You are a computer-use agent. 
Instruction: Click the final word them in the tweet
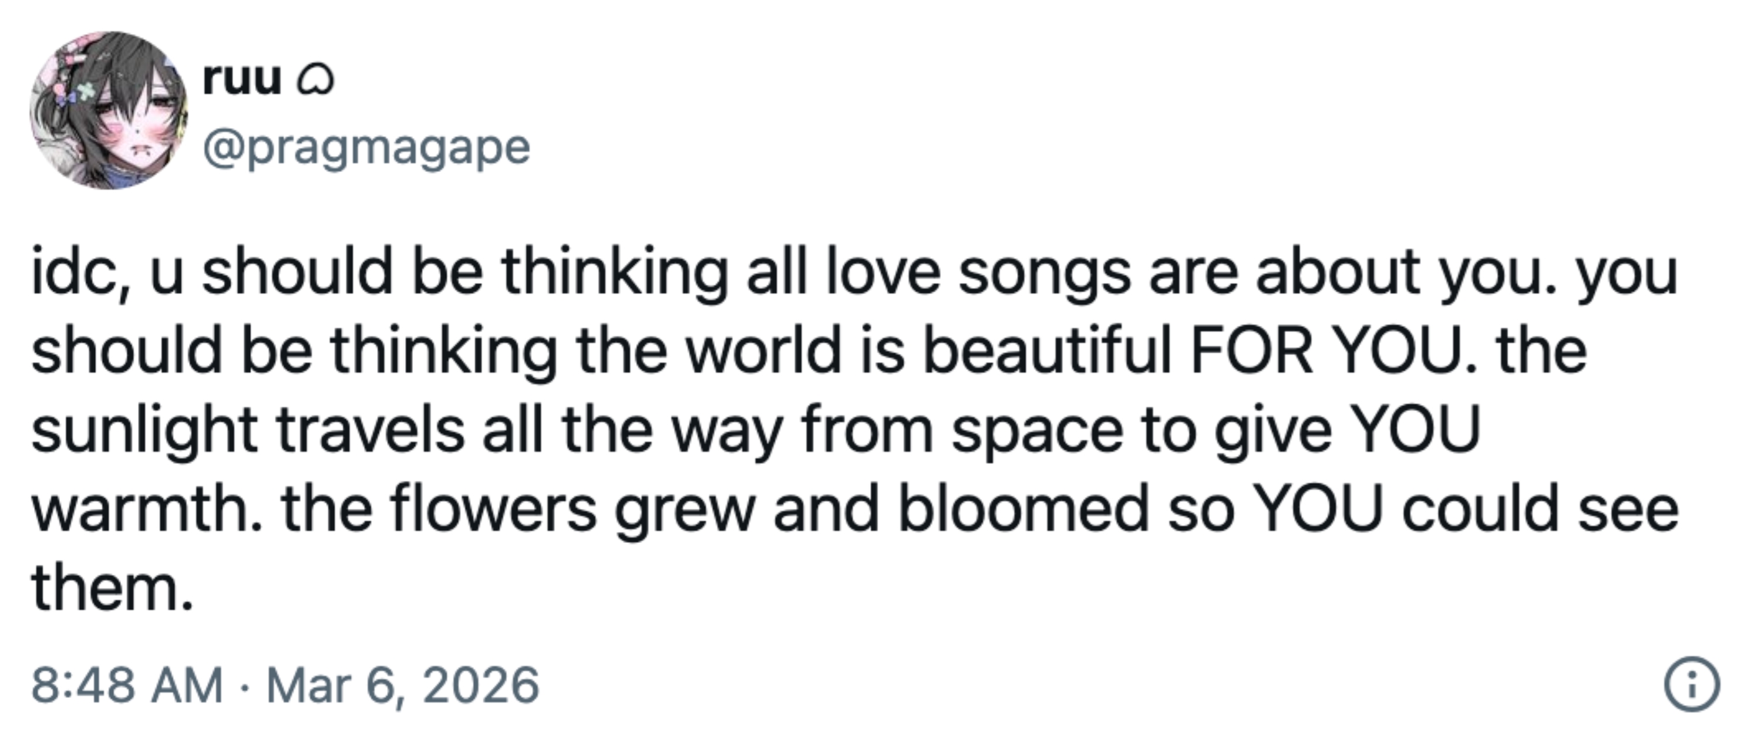tap(109, 589)
